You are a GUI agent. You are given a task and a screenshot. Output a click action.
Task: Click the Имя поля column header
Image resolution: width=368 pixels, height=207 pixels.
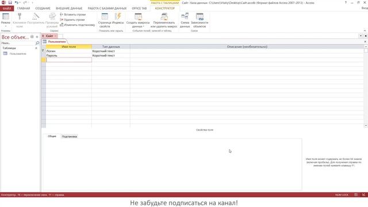(x=69, y=47)
